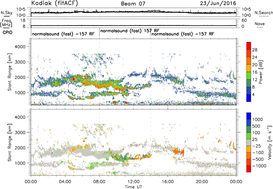Viewport: 273px width, 189px height.
Task: Click the "Power [dB]" color bar title
Action: pyautogui.click(x=260, y=72)
